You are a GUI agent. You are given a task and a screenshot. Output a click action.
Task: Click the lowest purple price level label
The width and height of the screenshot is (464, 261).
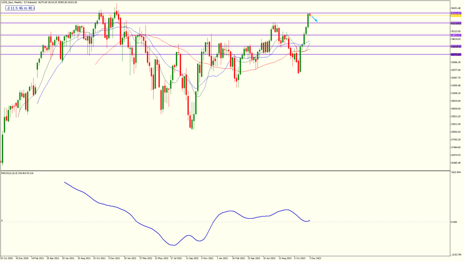(456, 55)
